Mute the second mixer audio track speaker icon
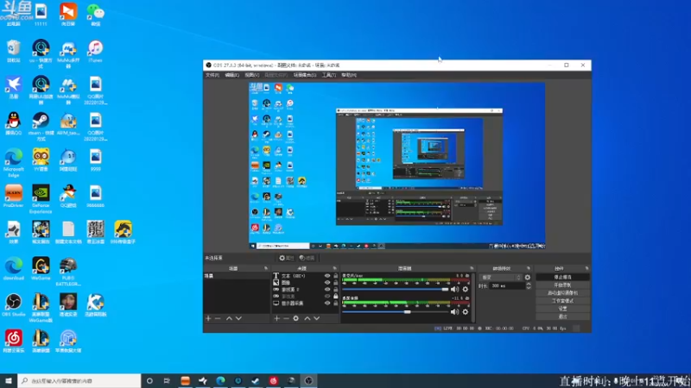The height and width of the screenshot is (388, 691). point(454,312)
